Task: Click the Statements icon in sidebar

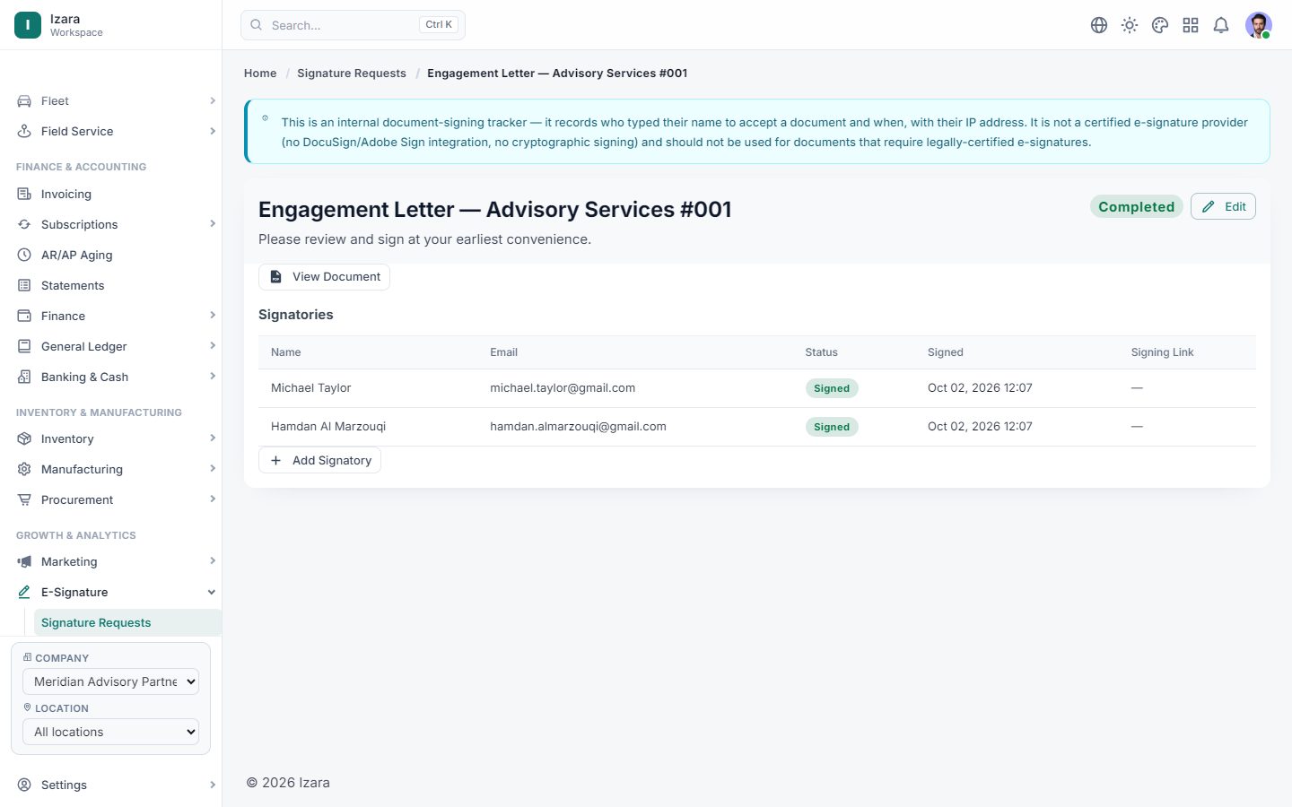Action: point(24,286)
